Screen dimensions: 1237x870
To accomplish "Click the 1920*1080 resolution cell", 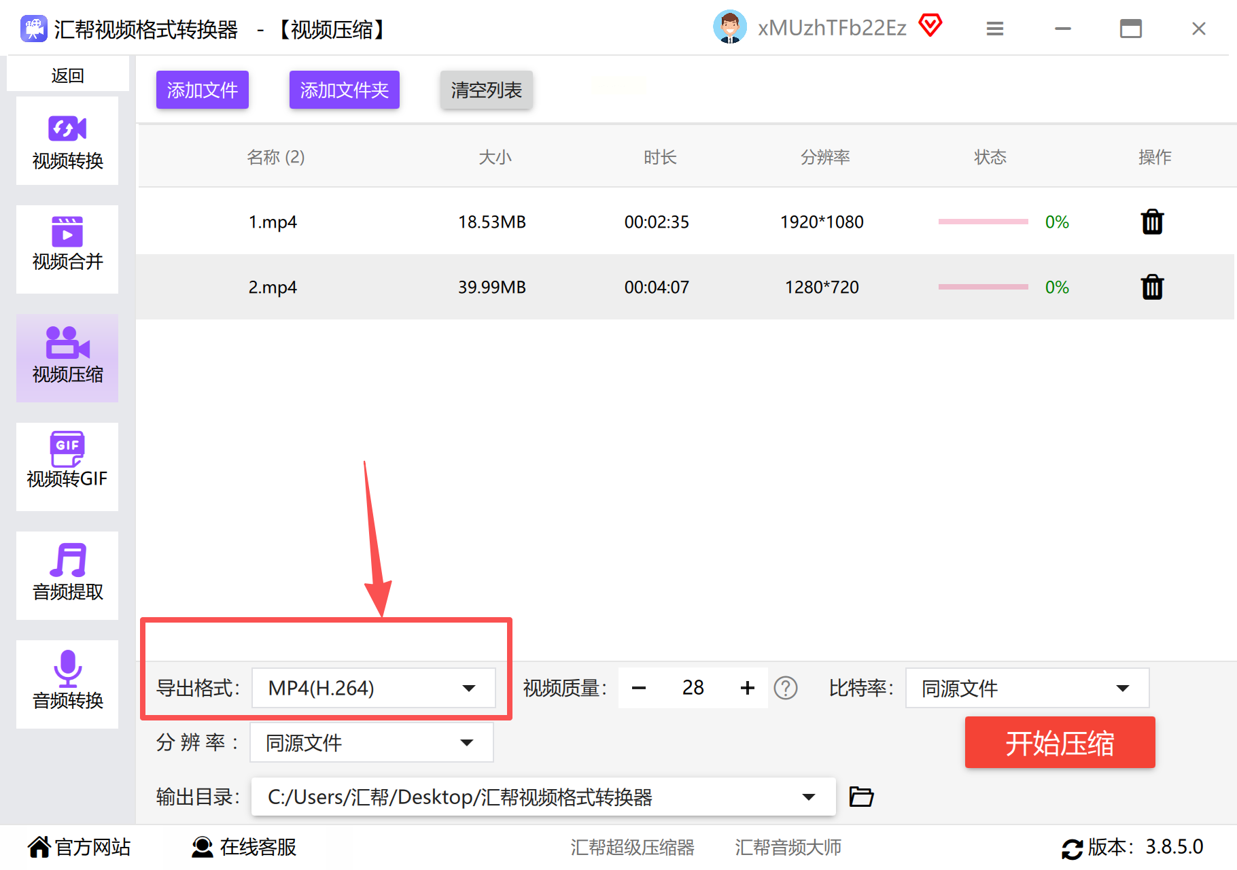I will tap(822, 222).
